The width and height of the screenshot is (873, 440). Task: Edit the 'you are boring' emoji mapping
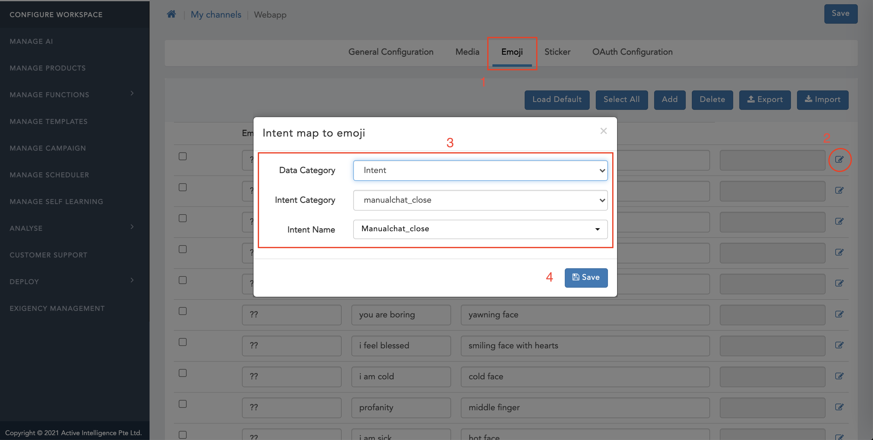point(839,314)
